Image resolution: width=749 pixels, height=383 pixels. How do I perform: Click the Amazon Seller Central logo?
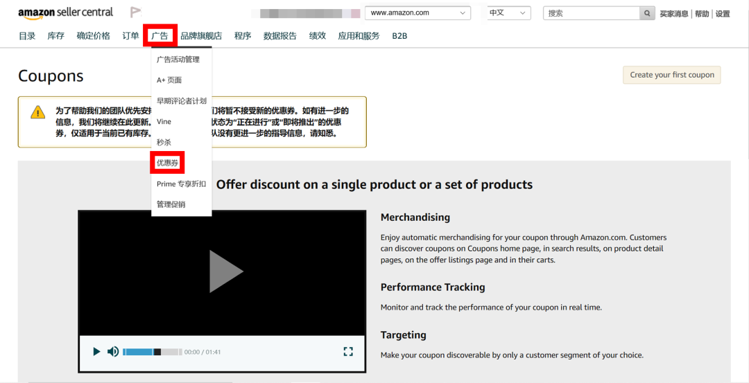tap(65, 12)
